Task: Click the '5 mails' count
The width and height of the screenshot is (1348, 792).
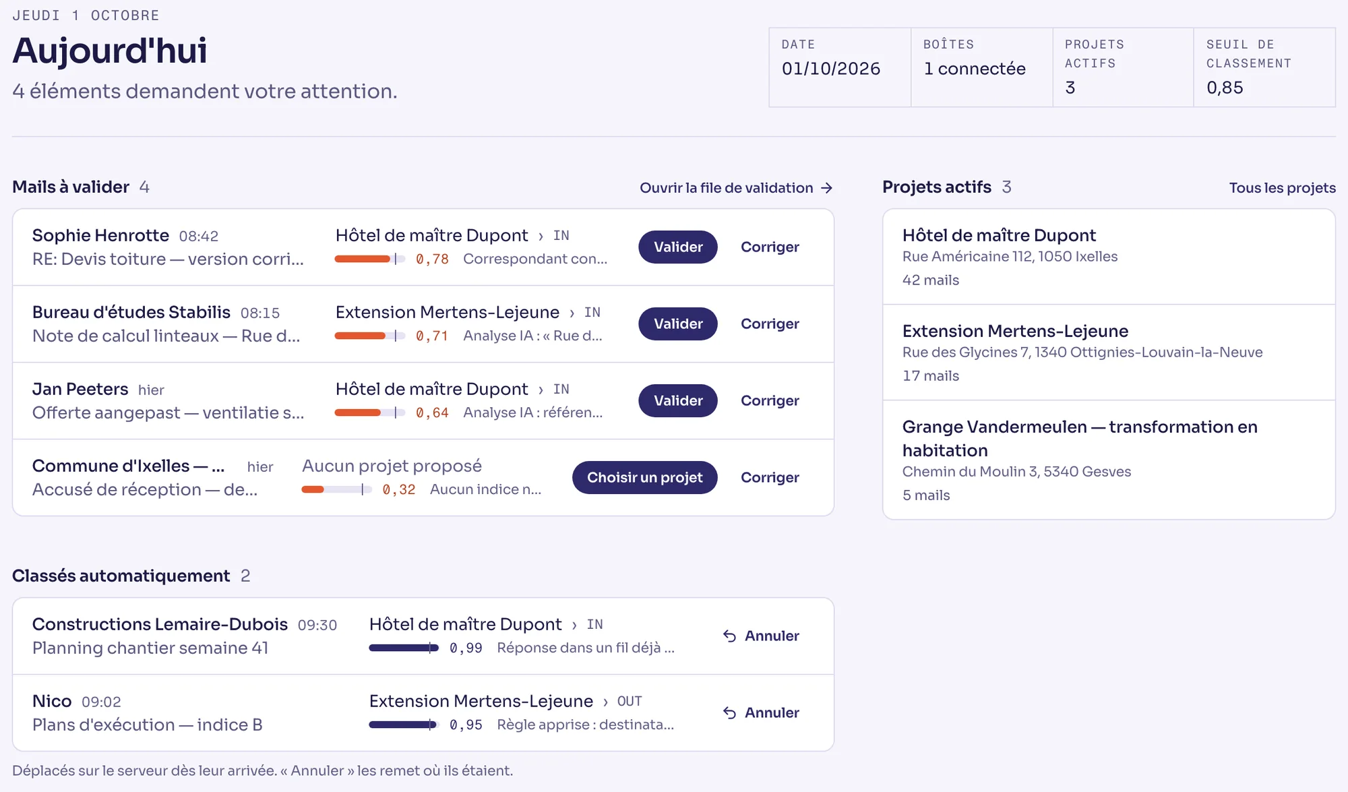Action: coord(926,495)
